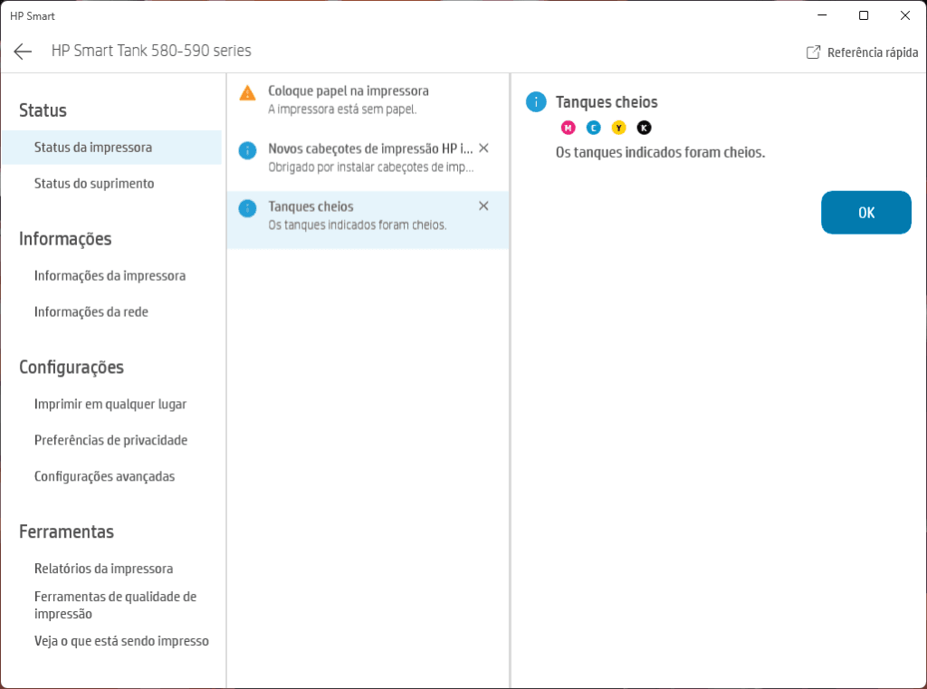Dismiss the Novos cabeçotes de impressão alert
927x689 pixels.
(483, 148)
